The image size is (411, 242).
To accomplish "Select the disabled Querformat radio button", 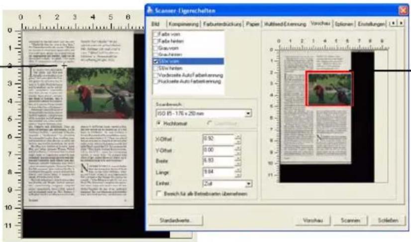I will tap(209, 123).
